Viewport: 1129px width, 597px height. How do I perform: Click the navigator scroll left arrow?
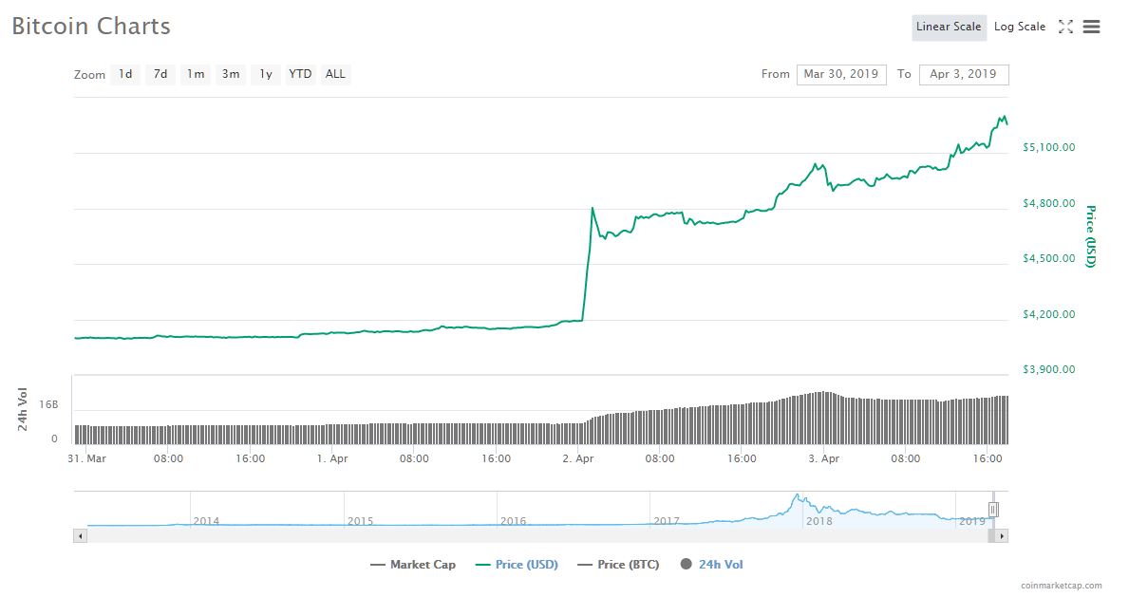pos(80,536)
